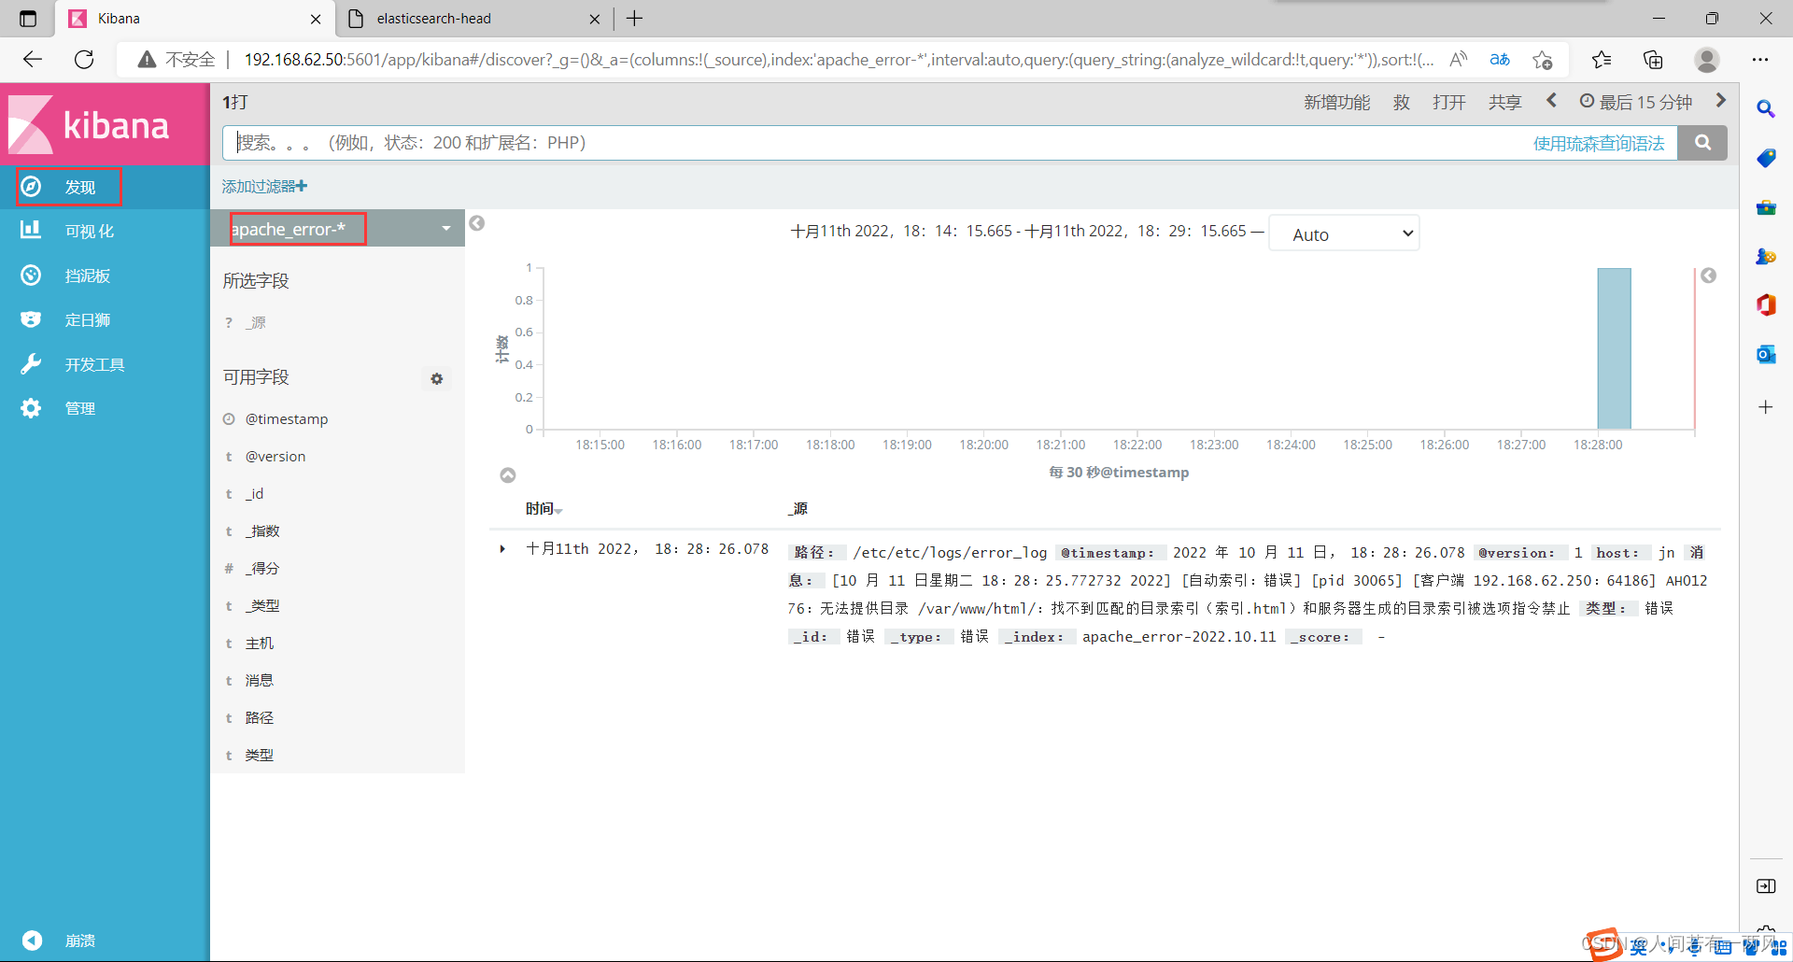Go back with the browser back arrow
This screenshot has height=962, width=1793.
(x=33, y=60)
